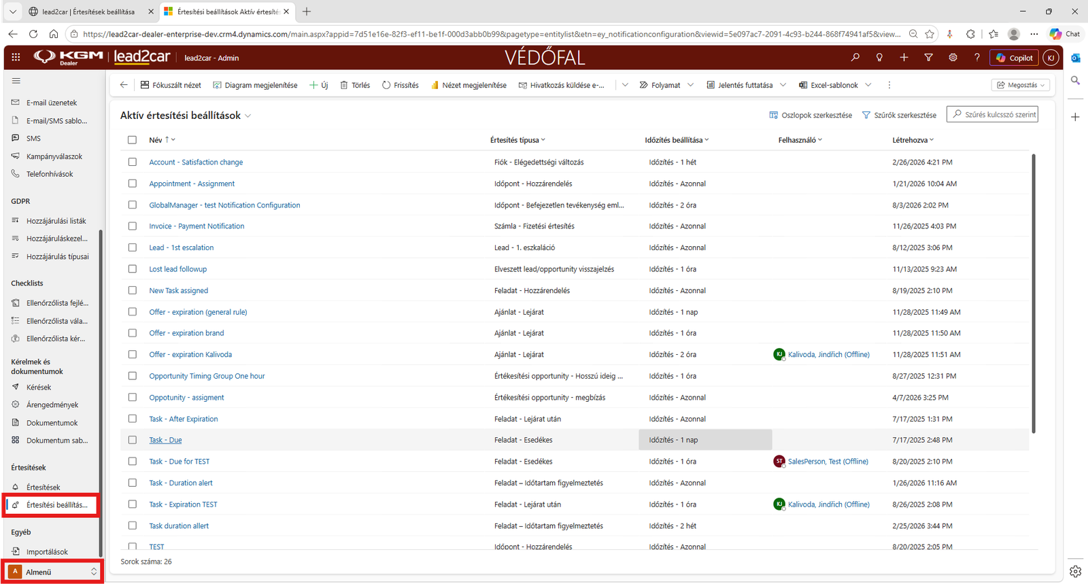Reload the page with browser refresh
The width and height of the screenshot is (1088, 584).
coord(33,34)
